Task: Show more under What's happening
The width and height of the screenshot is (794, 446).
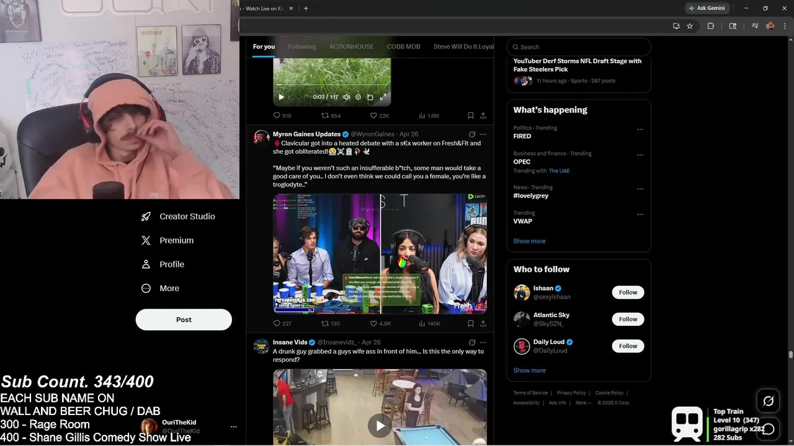Action: click(x=529, y=241)
